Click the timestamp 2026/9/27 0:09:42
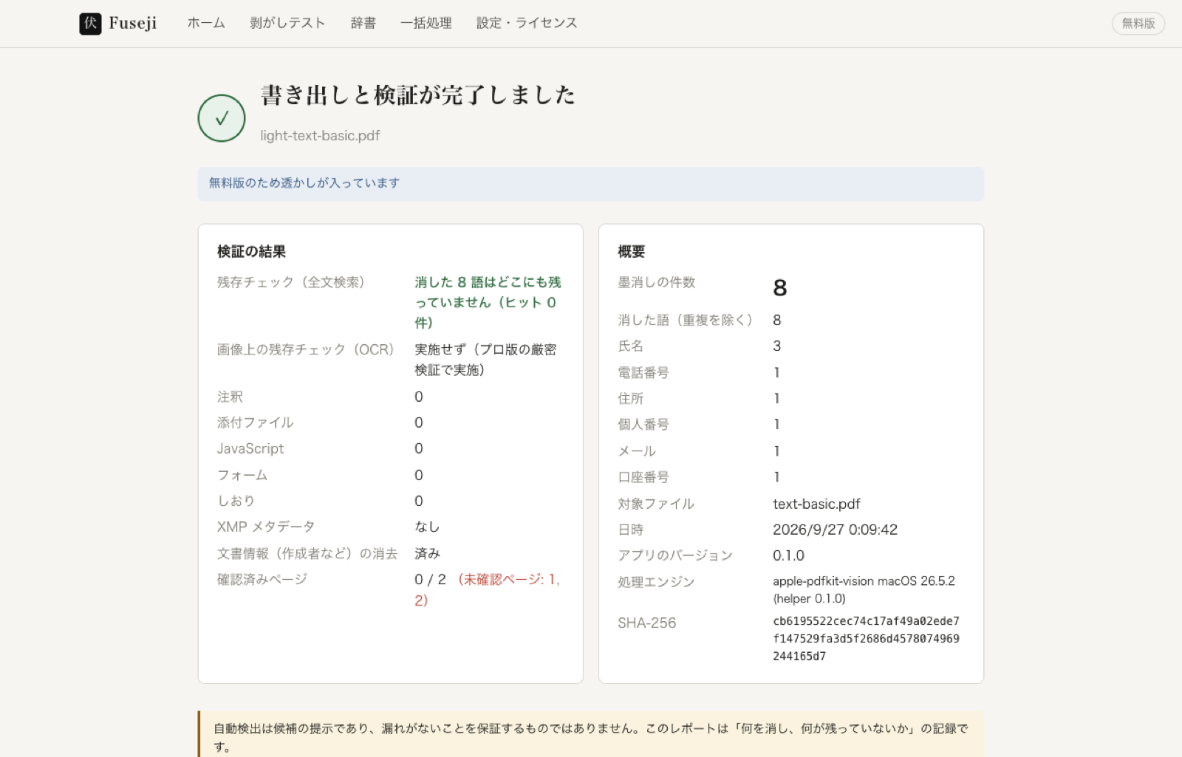The height and width of the screenshot is (757, 1182). (x=835, y=530)
